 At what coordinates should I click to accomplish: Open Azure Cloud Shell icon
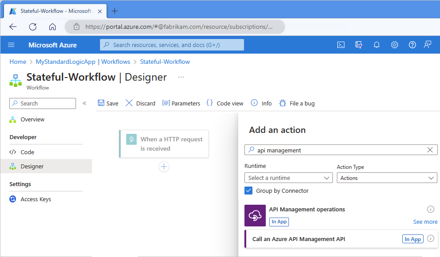(341, 45)
